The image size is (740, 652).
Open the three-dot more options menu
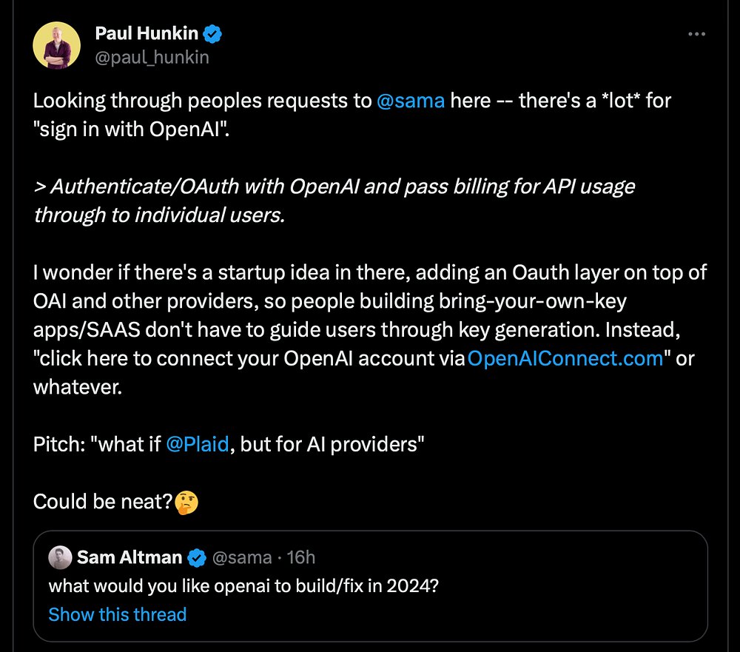(696, 35)
